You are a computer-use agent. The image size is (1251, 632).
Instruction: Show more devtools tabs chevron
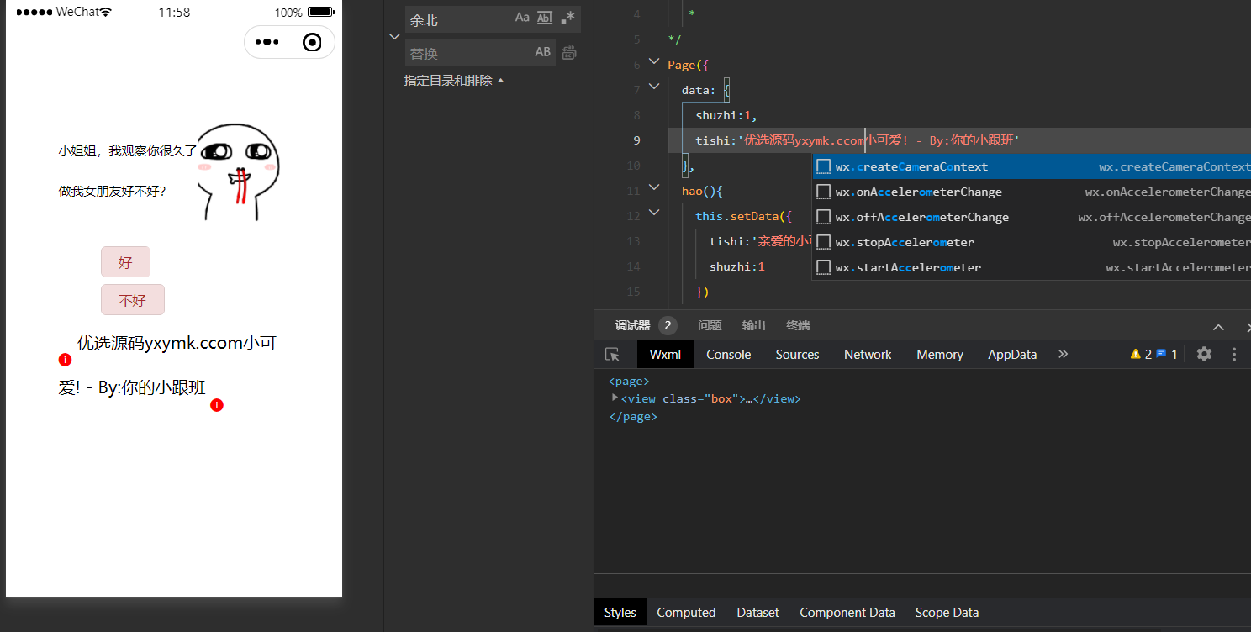tap(1063, 354)
